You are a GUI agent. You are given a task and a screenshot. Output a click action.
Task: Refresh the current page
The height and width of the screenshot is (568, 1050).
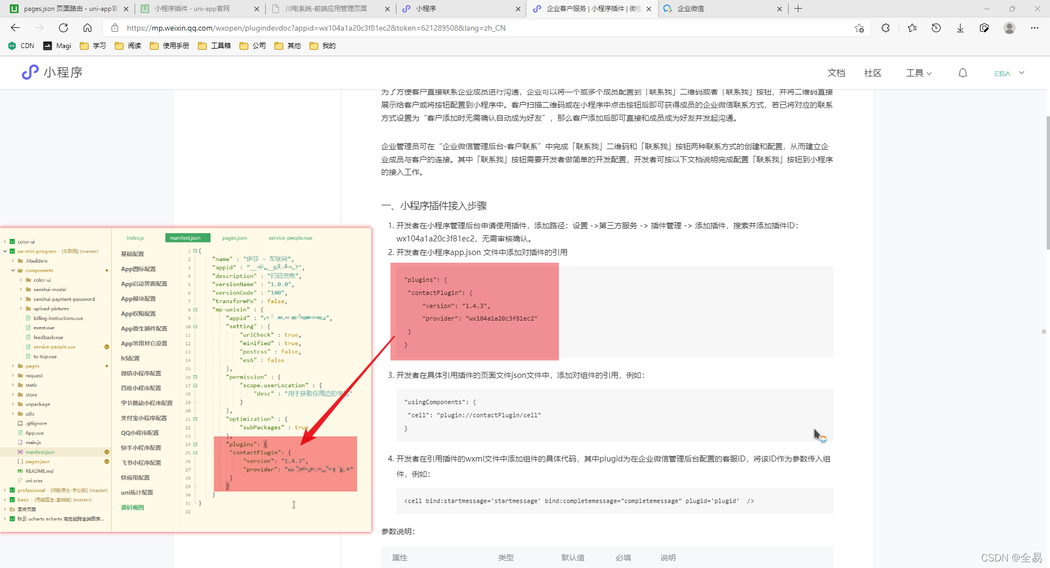pos(63,28)
